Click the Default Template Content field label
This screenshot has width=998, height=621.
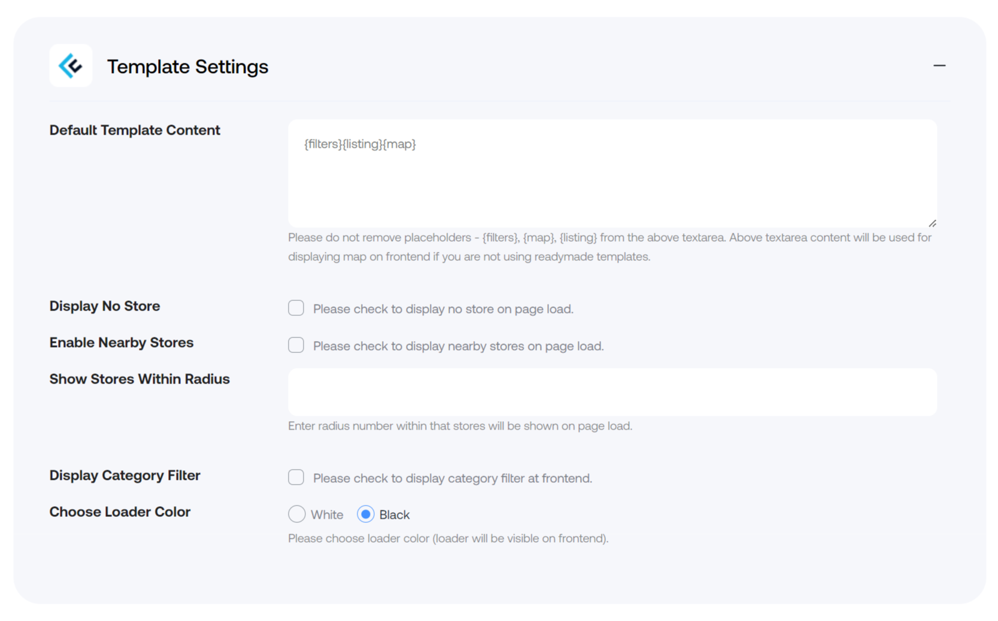135,130
